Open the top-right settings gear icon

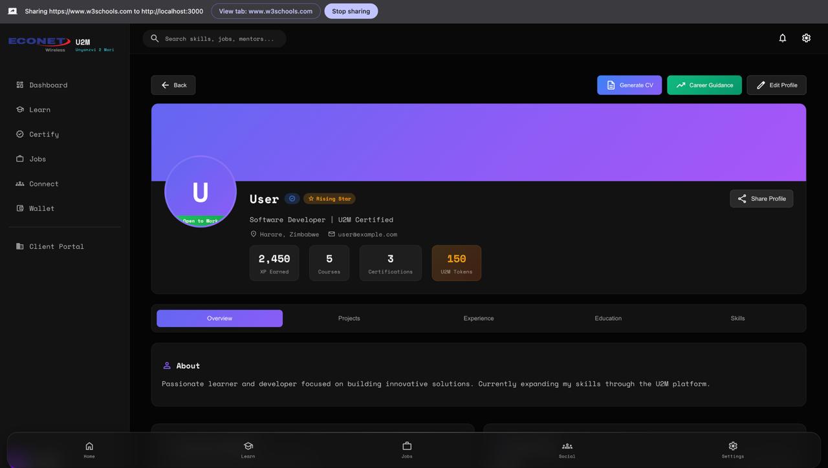point(806,38)
